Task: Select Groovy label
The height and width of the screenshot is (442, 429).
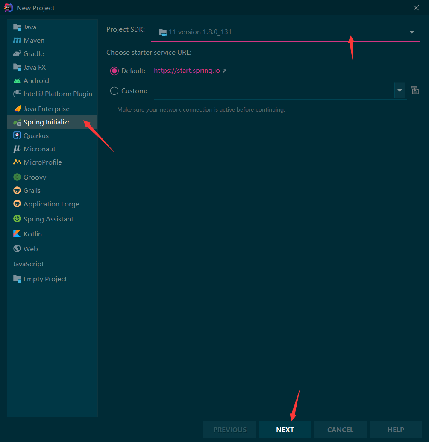Action: tap(35, 177)
